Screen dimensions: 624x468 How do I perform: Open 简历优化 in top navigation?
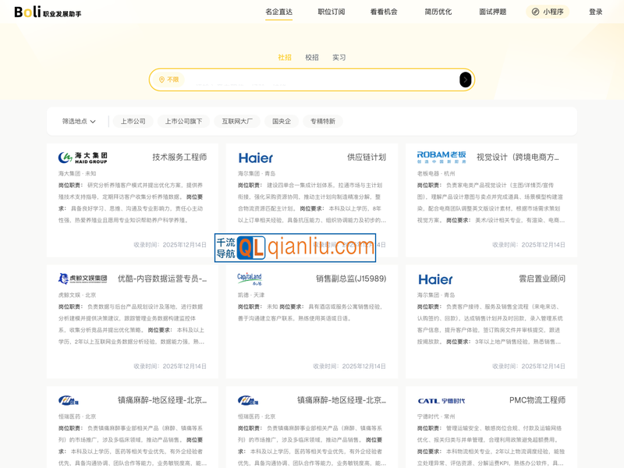coord(438,12)
